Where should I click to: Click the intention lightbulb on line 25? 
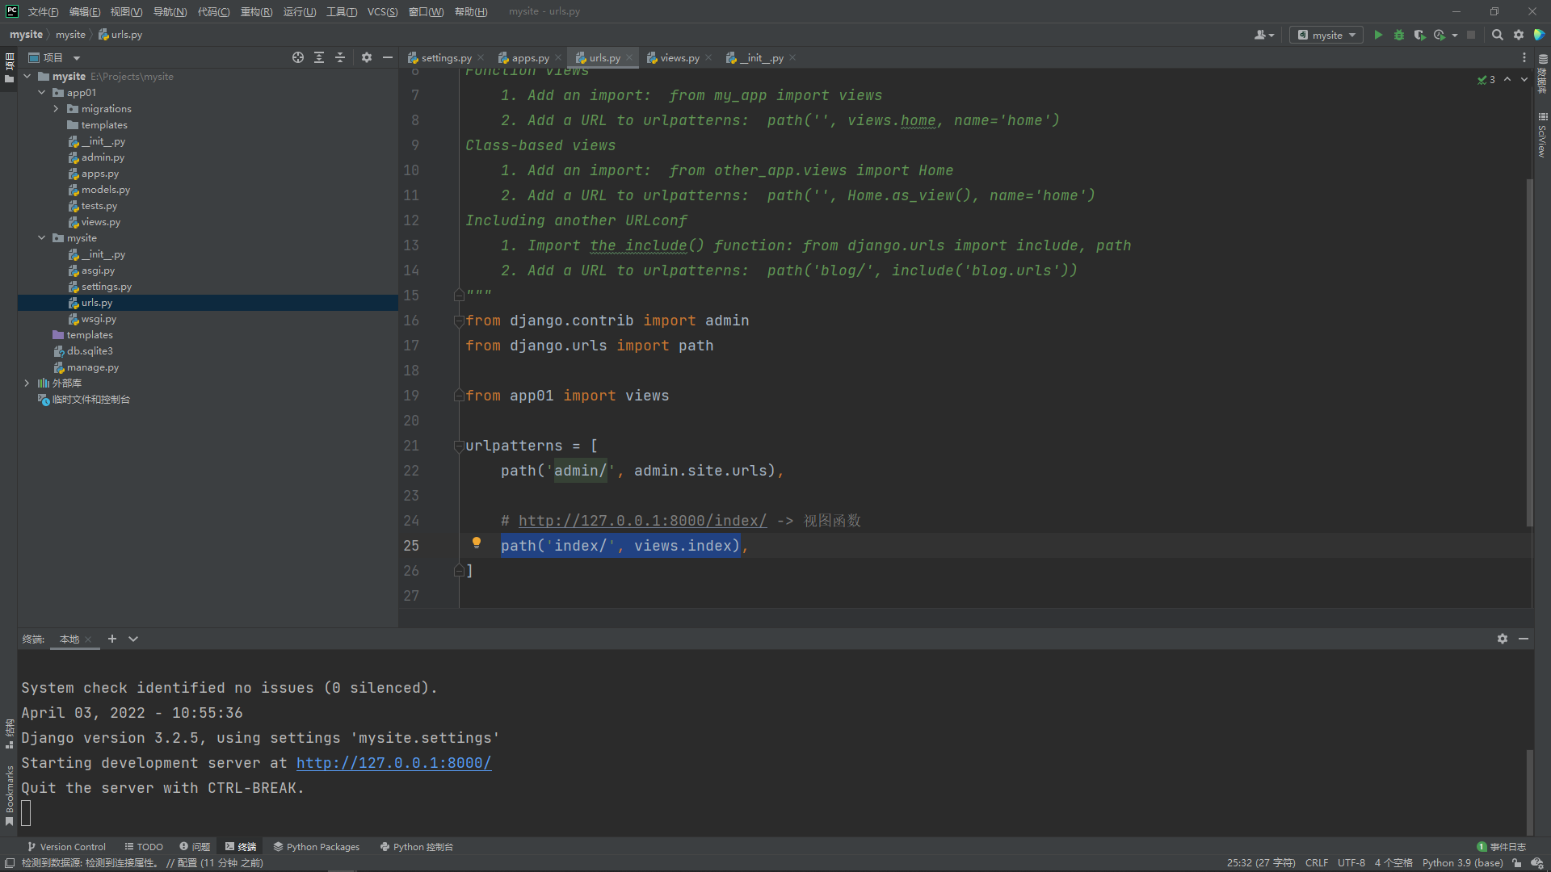coord(477,543)
